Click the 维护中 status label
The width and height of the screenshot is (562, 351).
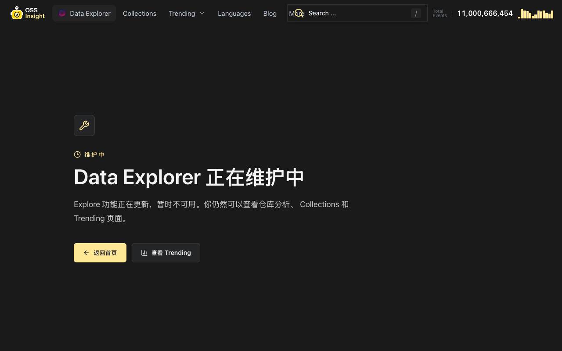click(x=94, y=154)
